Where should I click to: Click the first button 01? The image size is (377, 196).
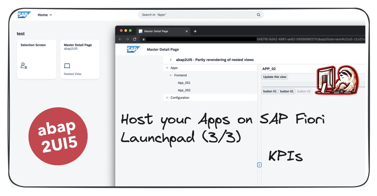click(x=270, y=91)
